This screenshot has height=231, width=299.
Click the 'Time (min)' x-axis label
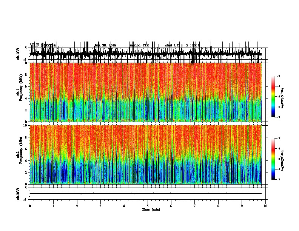coord(151,209)
